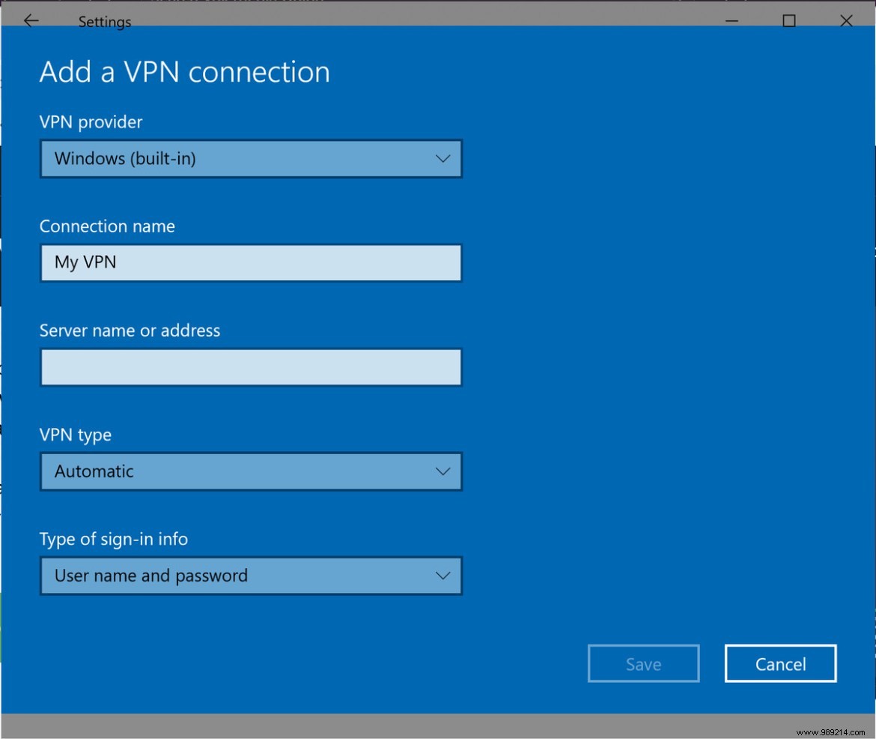Expand the VPN type dropdown
The height and width of the screenshot is (739, 876).
pyautogui.click(x=251, y=471)
